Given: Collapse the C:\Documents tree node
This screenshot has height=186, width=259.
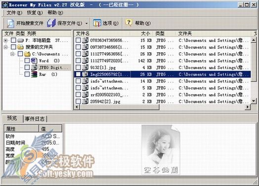Looking at the screenshot, I should click(x=12, y=54).
